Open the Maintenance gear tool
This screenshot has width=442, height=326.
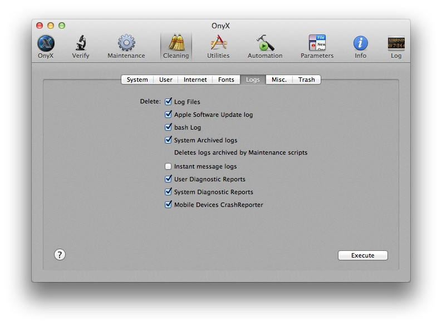[x=126, y=47]
